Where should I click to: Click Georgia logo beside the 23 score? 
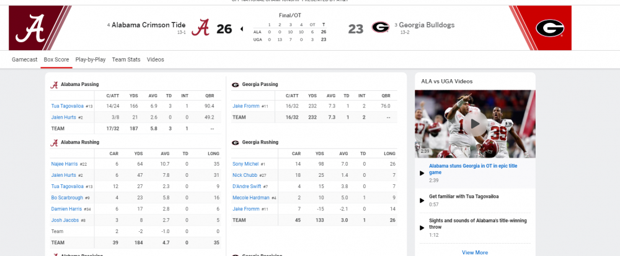[380, 28]
